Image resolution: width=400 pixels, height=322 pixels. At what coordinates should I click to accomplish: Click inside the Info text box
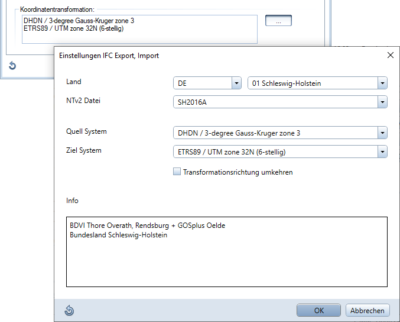click(x=227, y=260)
